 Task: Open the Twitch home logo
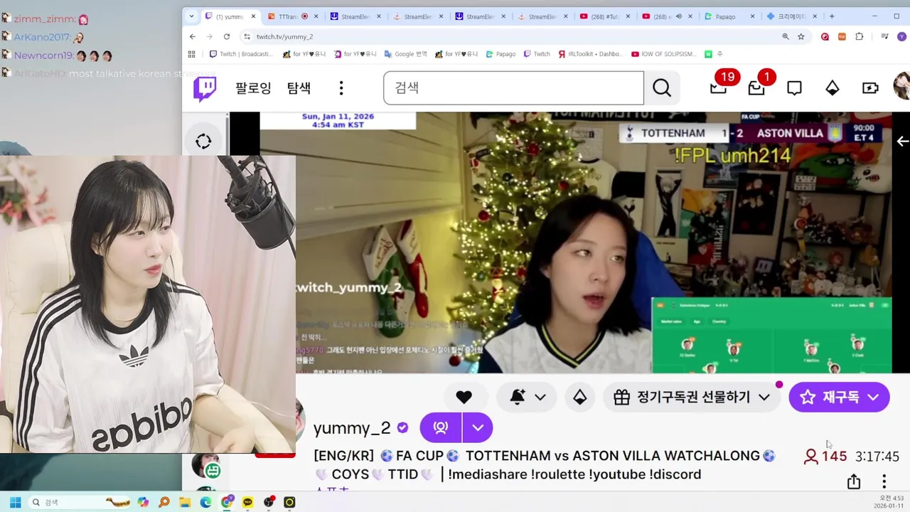205,88
